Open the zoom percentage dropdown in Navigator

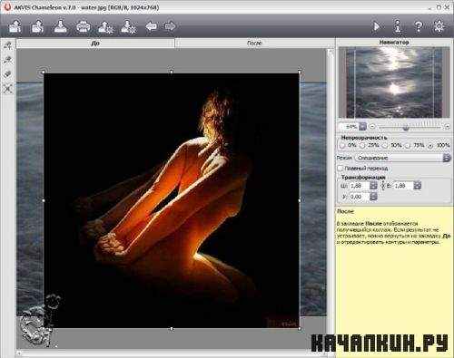(363, 127)
